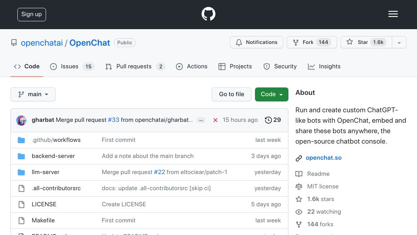Click the '15 hours ago' commit timestamp
Screen dimensions: 417x235
click(x=240, y=120)
